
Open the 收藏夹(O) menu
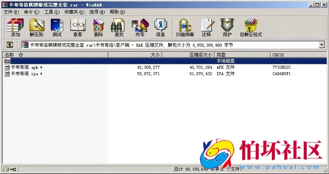coord(75,12)
